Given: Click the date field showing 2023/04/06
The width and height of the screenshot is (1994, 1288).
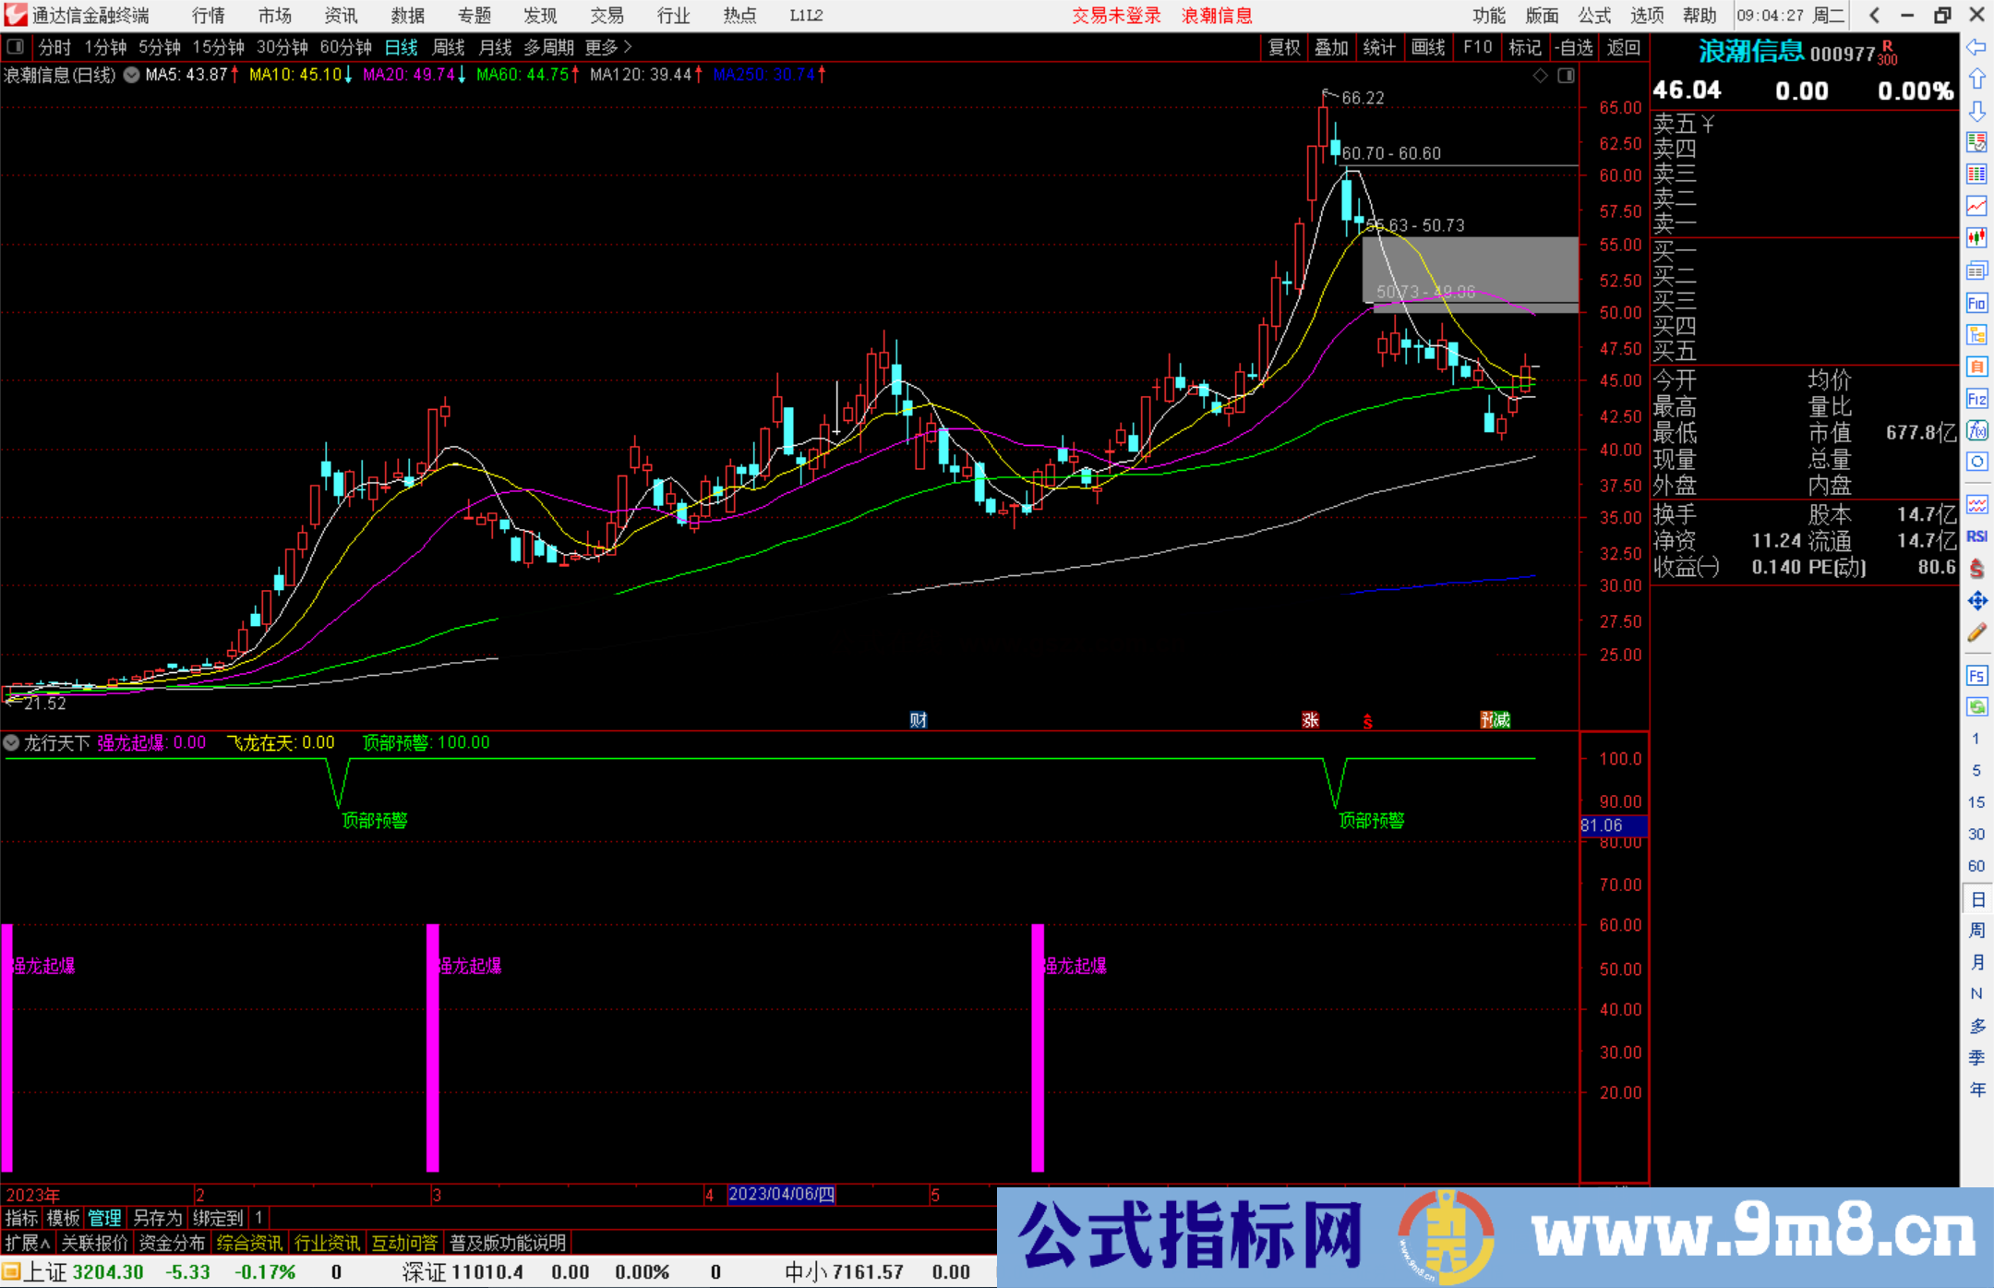Looking at the screenshot, I should click(x=780, y=1195).
